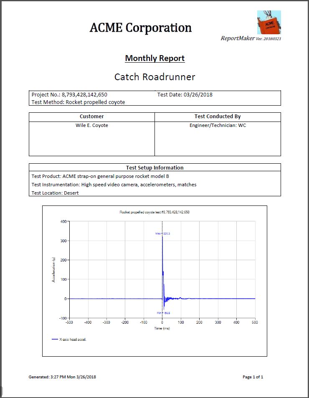Click 'Test Date: 03/26/2018' field
Screen dimensions: 309x398
185,95
